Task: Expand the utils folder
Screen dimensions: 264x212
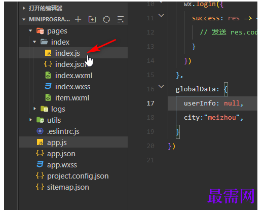Action: tap(30, 120)
